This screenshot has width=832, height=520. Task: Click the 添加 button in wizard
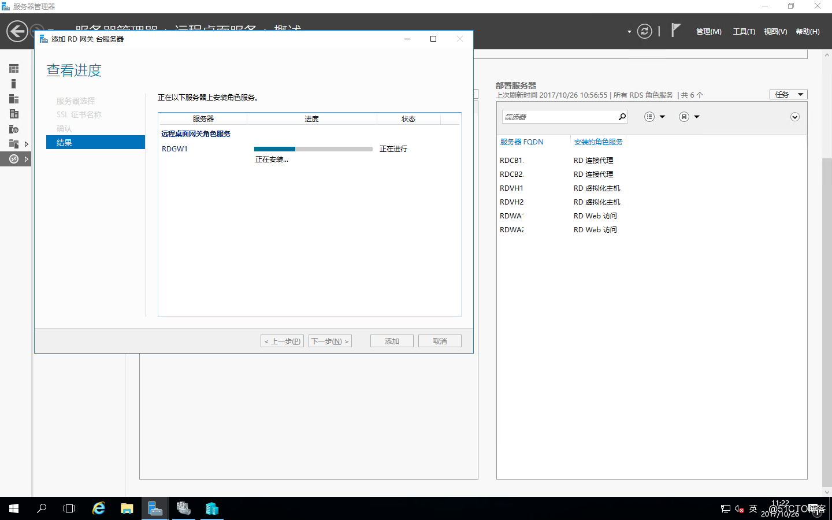[392, 341]
